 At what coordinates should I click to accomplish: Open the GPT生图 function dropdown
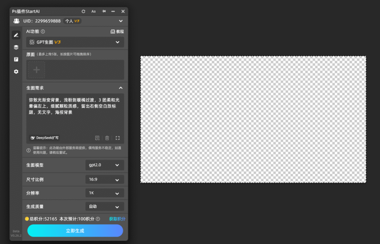click(x=75, y=42)
